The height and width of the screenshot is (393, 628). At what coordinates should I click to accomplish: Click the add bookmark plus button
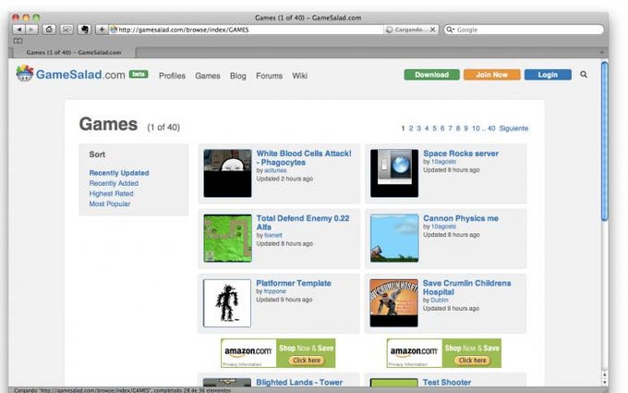coord(102,30)
